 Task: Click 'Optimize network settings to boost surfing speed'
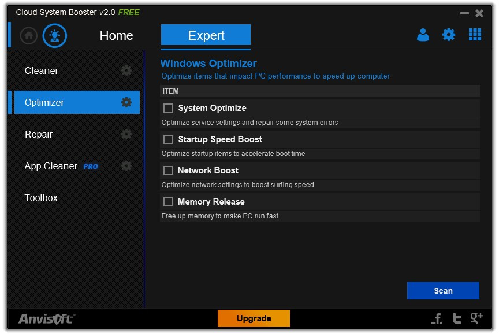(238, 185)
